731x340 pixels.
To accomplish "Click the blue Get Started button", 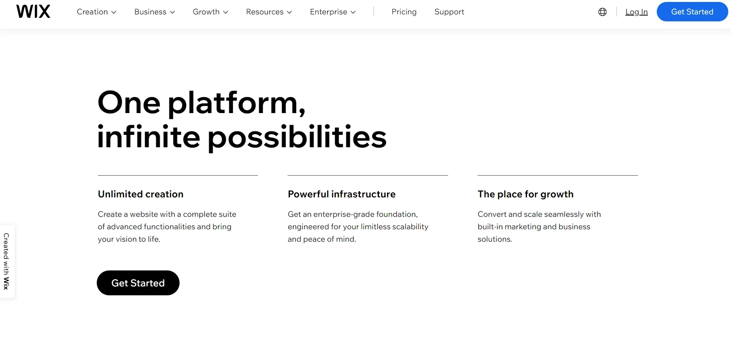I will coord(692,12).
